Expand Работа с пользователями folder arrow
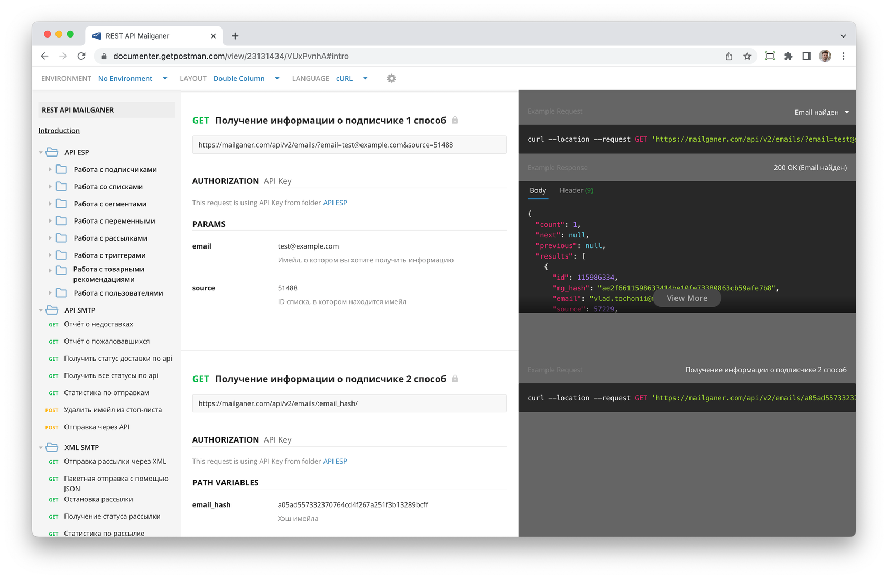This screenshot has width=888, height=579. 50,293
